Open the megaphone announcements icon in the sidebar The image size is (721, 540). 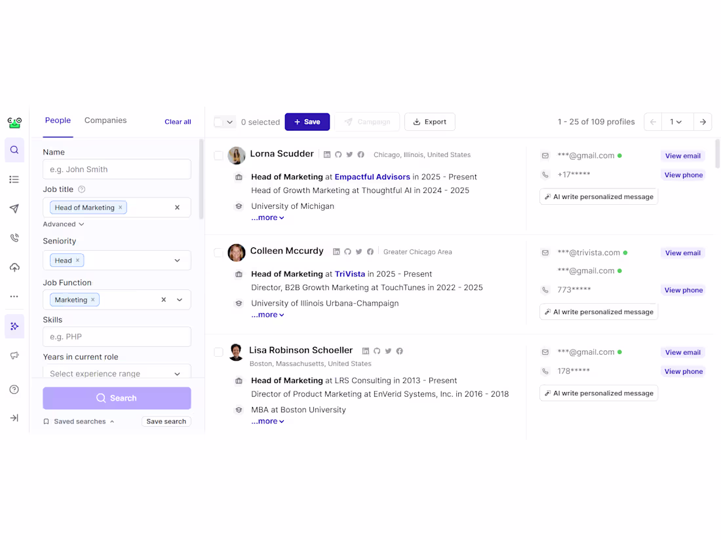[x=14, y=355]
